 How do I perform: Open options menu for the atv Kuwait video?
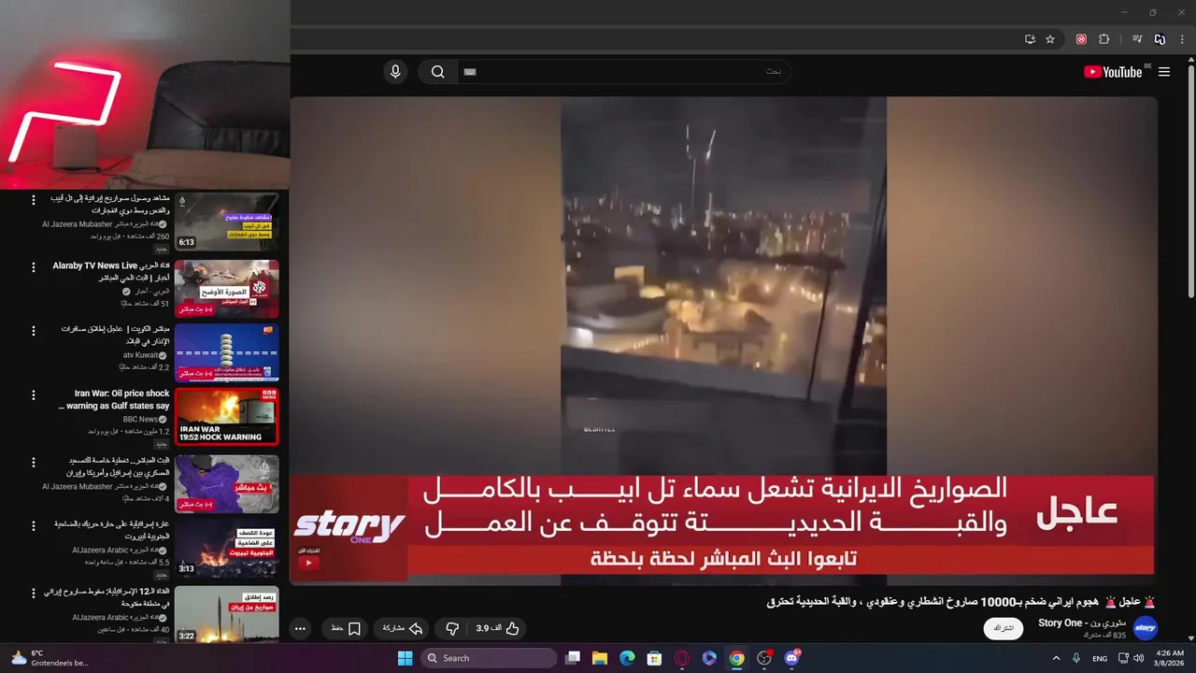pyautogui.click(x=34, y=331)
